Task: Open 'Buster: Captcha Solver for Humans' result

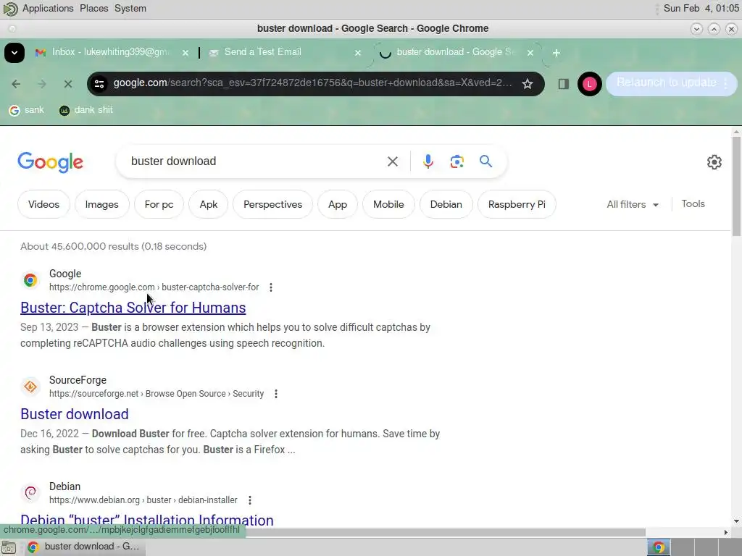Action: coord(133,308)
